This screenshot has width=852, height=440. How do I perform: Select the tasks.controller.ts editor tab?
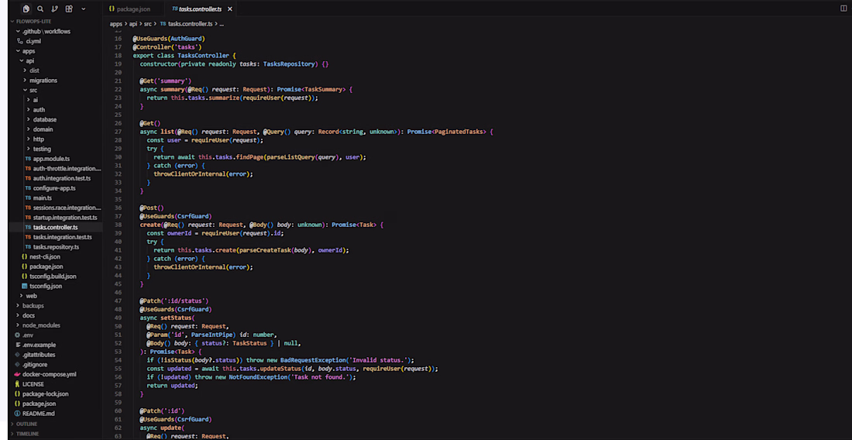pyautogui.click(x=201, y=9)
